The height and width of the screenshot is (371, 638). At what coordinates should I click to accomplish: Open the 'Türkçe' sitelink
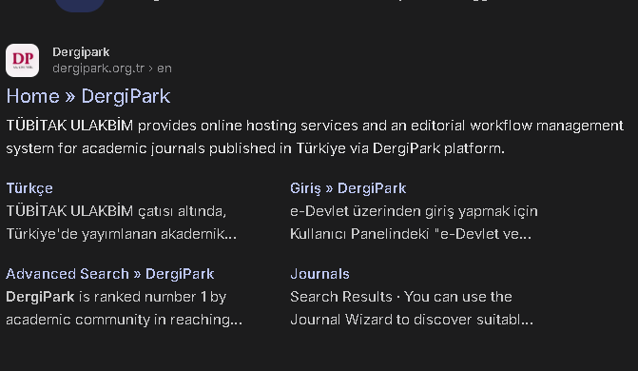tap(29, 188)
